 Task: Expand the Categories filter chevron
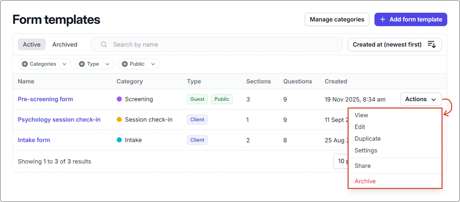pyautogui.click(x=64, y=64)
